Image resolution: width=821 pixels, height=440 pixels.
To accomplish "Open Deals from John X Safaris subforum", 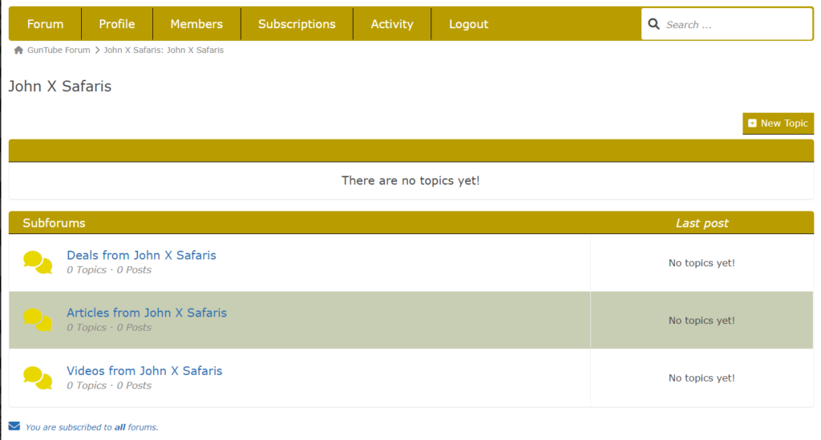I will click(x=141, y=256).
